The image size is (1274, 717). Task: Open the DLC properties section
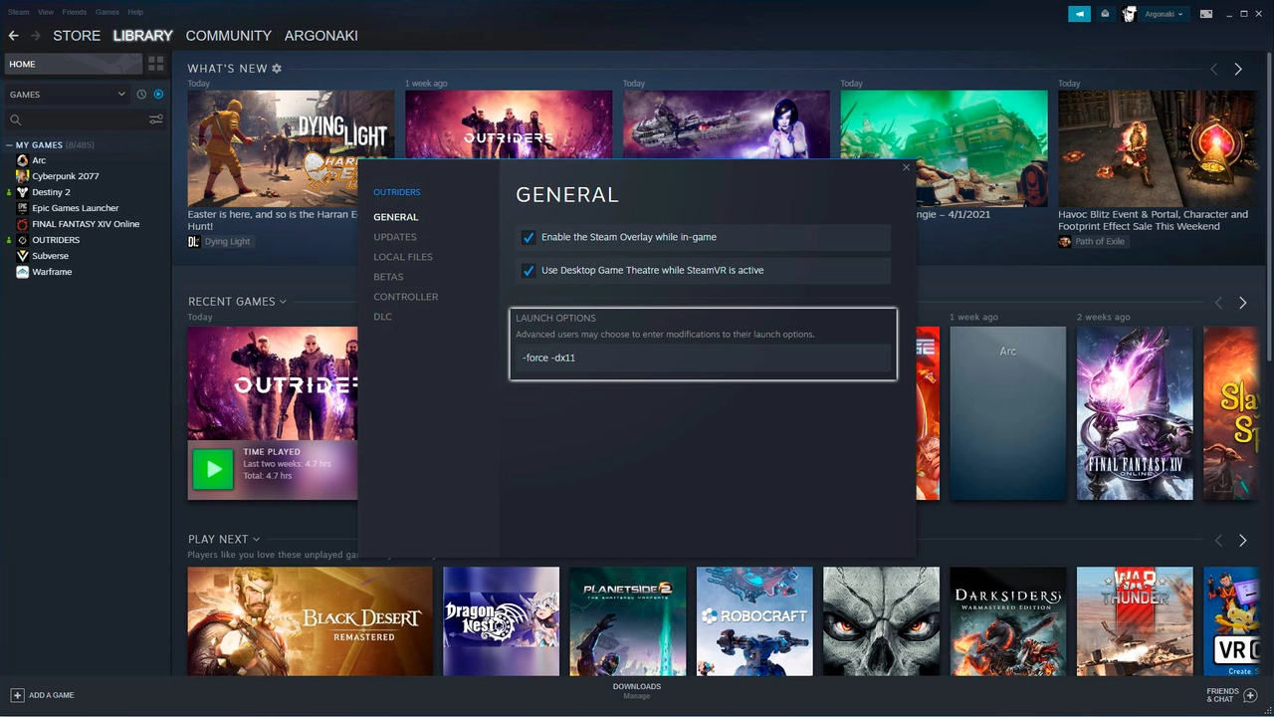[x=383, y=317]
